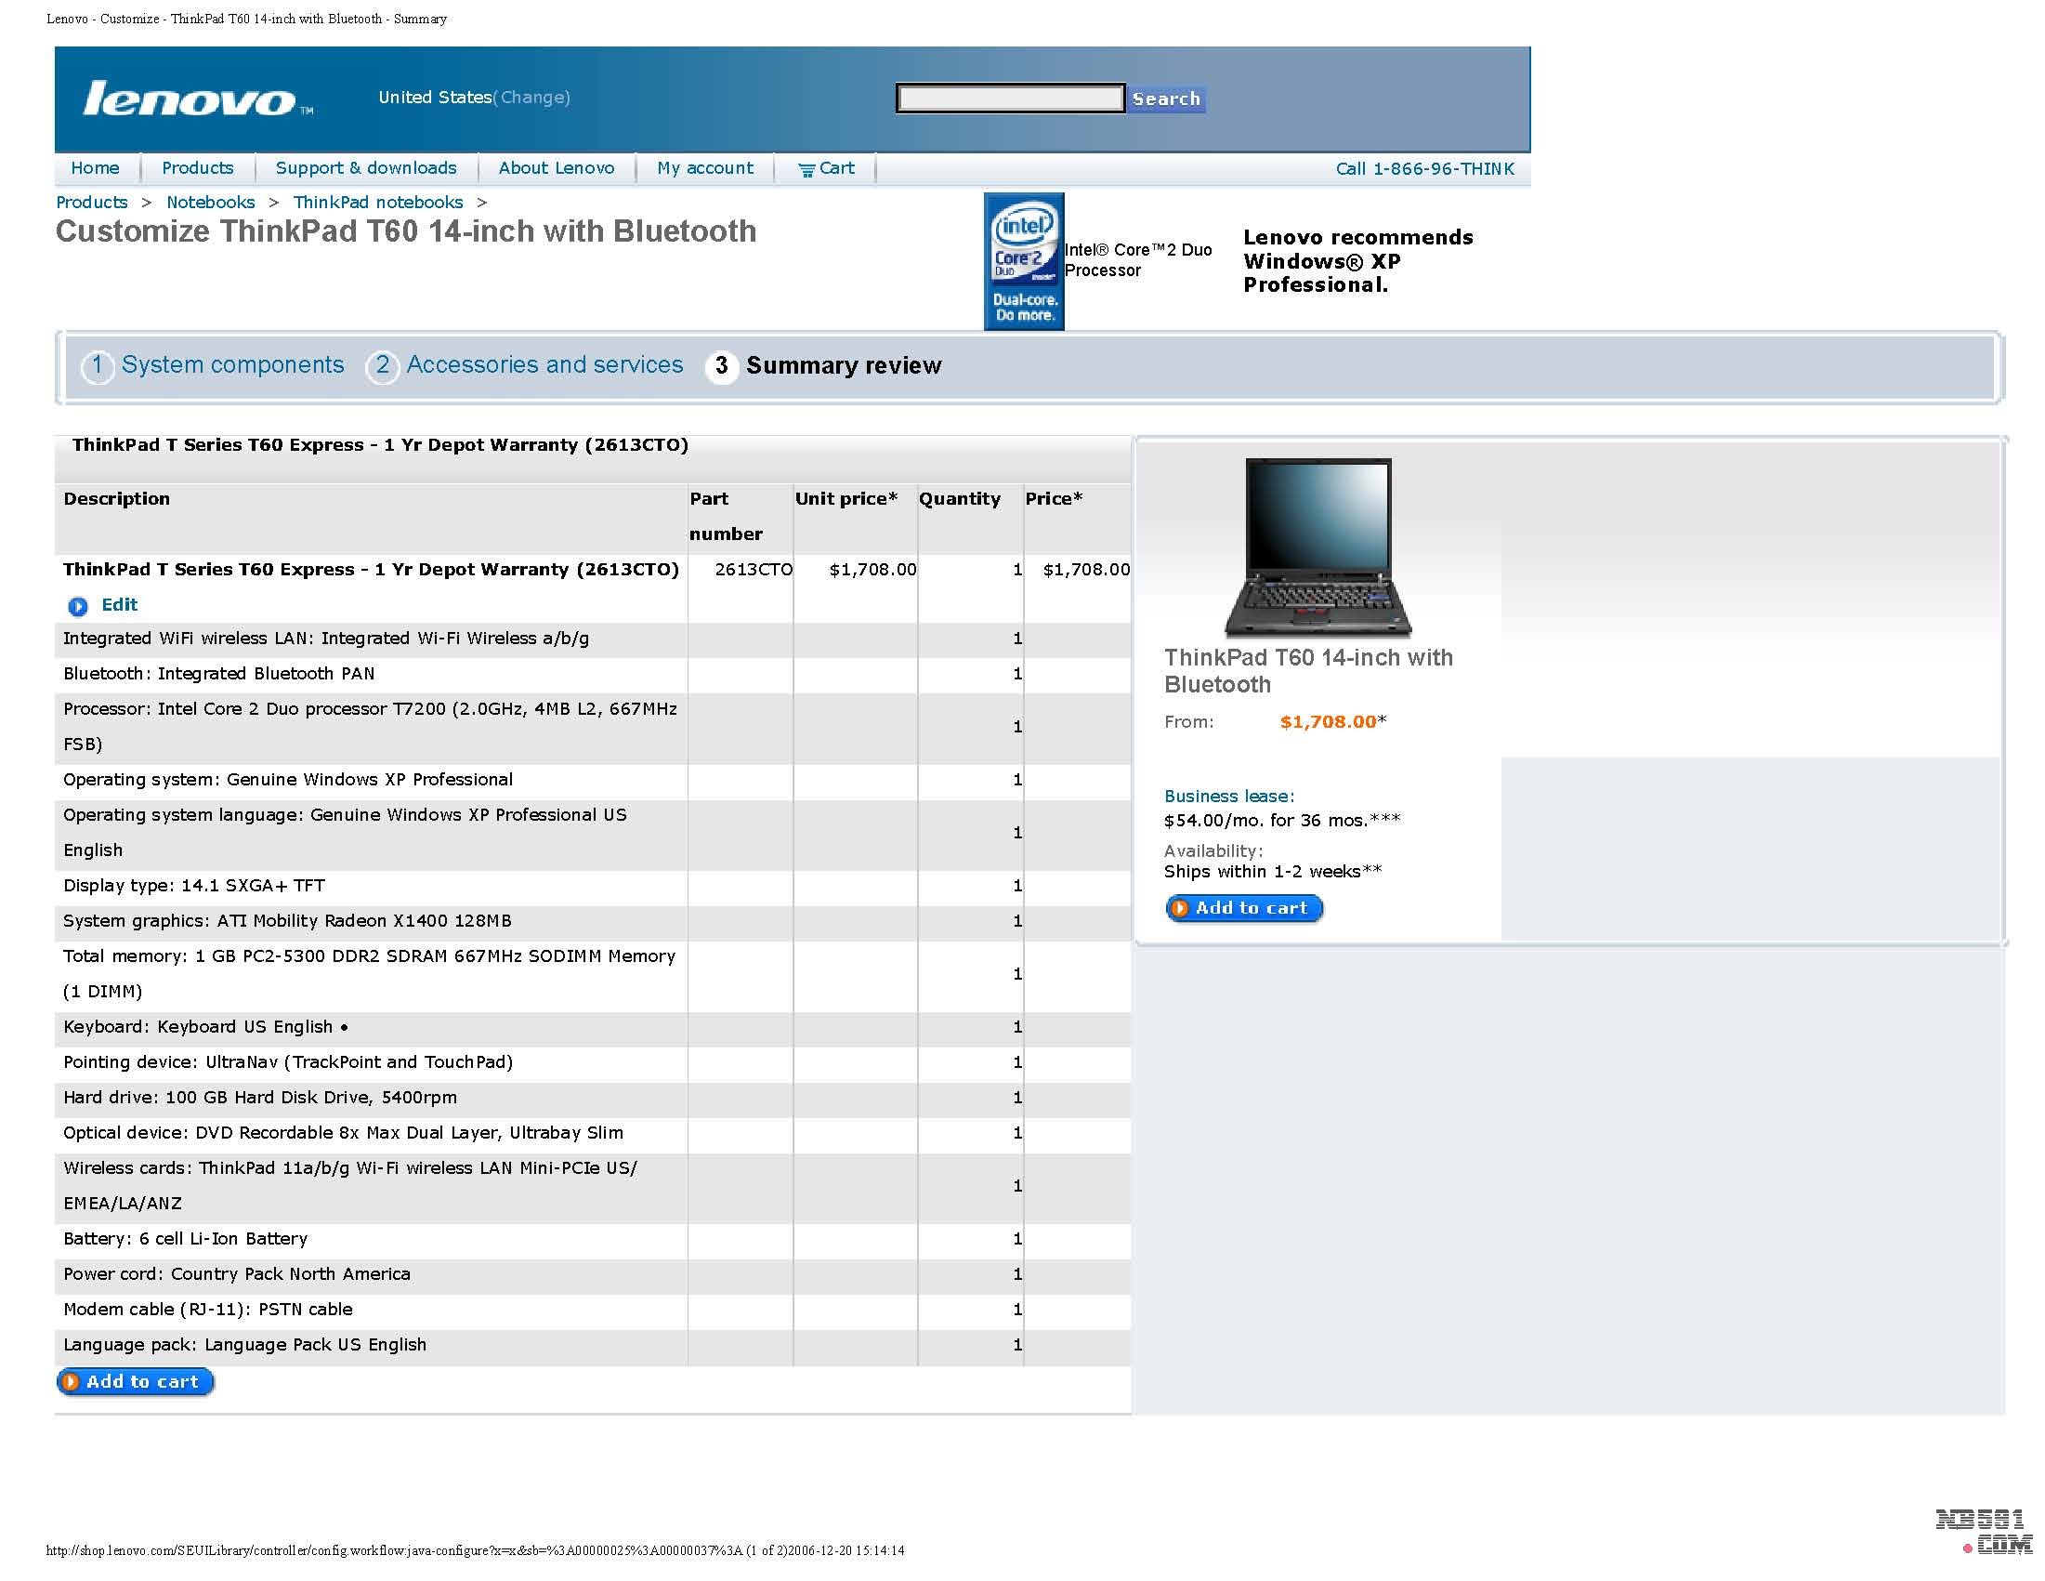The height and width of the screenshot is (1581, 2045).
Task: Click the step 3 circle icon
Action: pyautogui.click(x=721, y=365)
